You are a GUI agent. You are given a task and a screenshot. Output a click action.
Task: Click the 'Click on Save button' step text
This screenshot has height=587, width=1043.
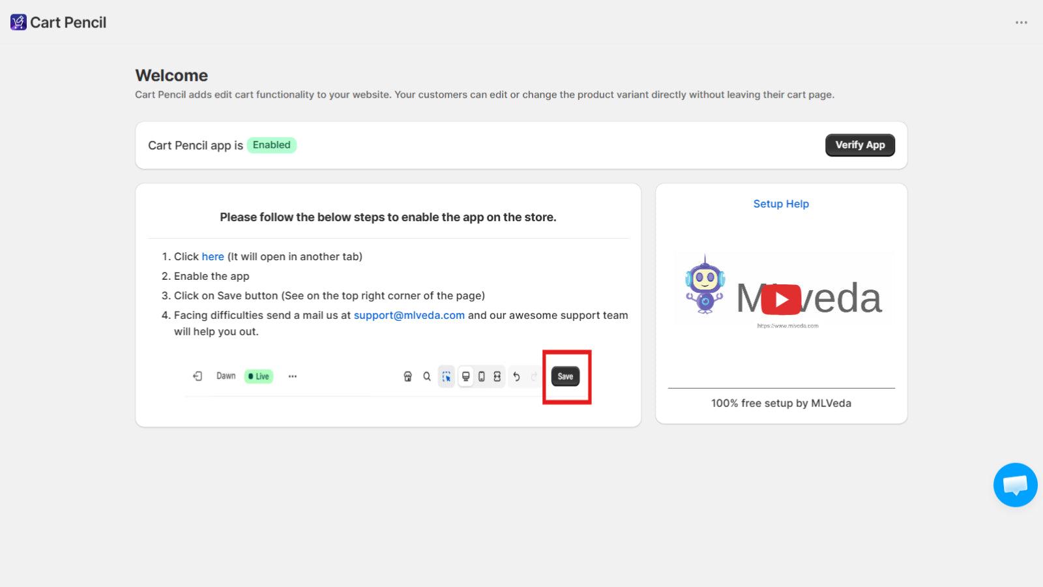[329, 295]
